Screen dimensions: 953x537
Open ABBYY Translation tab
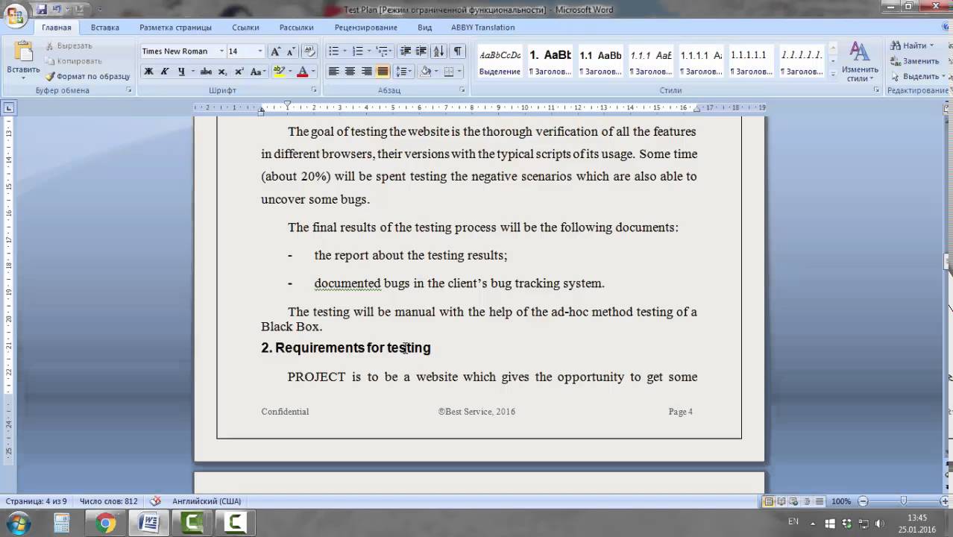coord(482,28)
